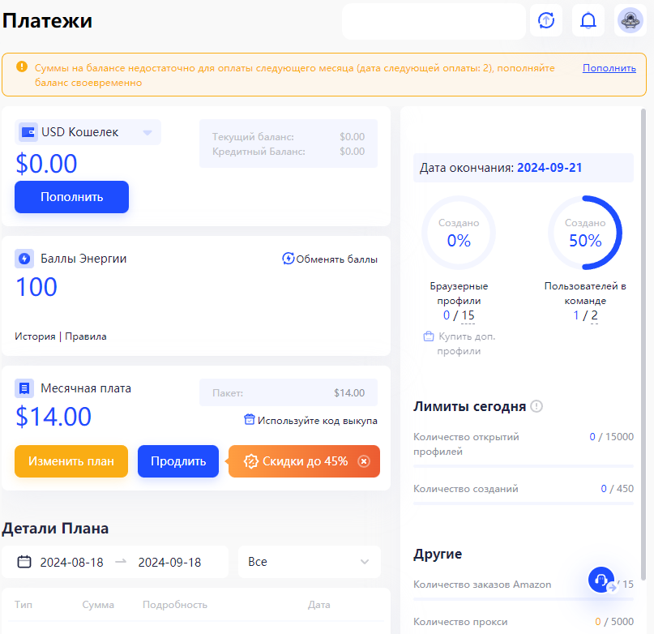The width and height of the screenshot is (654, 634).
Task: Expand the 'USD Кошелек' wallet dropdown
Action: [88, 132]
